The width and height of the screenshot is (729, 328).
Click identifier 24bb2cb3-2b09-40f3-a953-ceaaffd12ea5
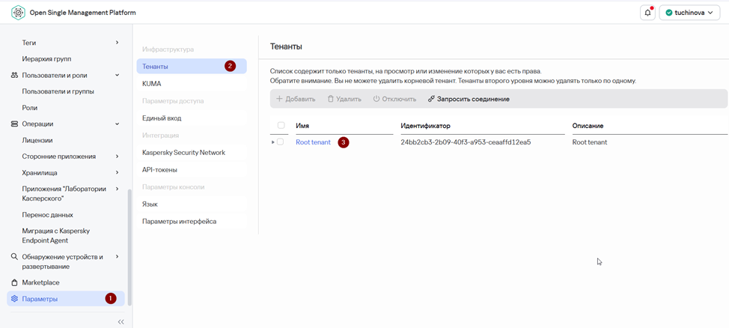(466, 142)
